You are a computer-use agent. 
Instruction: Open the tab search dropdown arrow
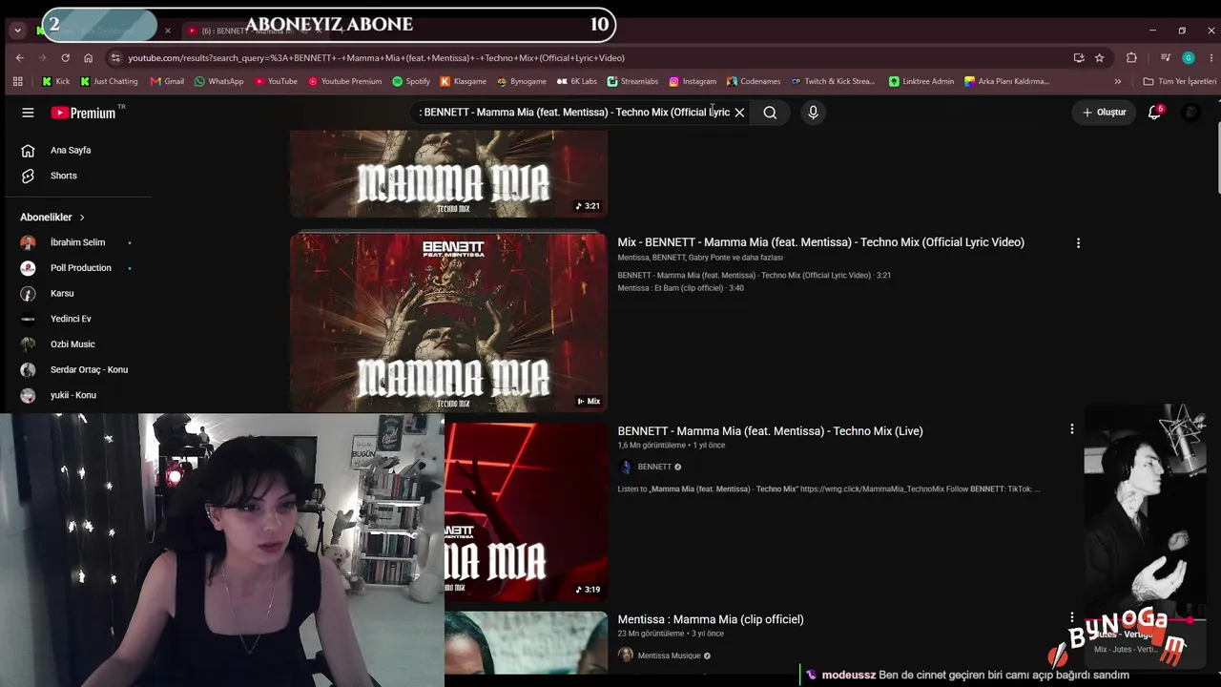click(x=17, y=31)
